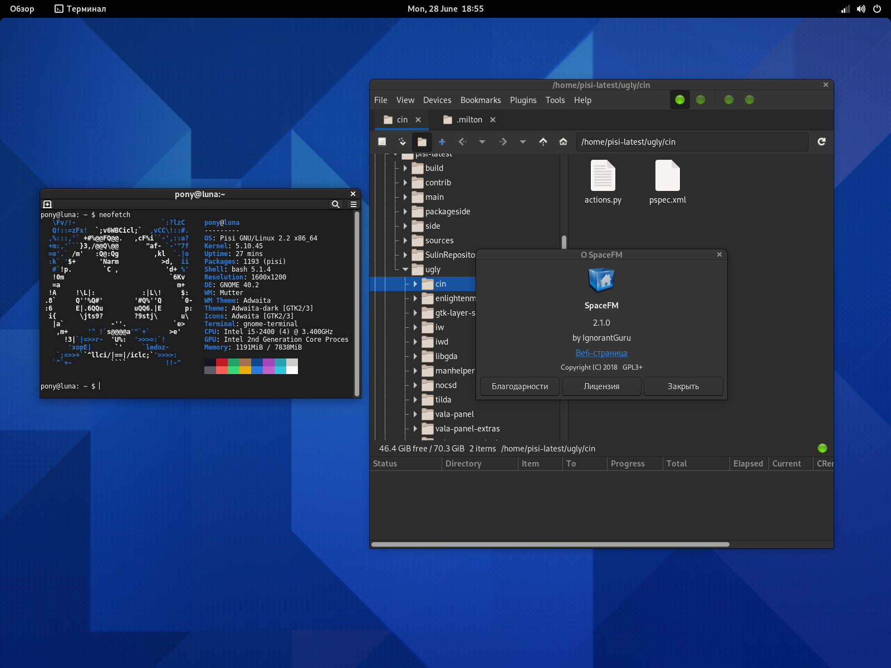
Task: Select the pspec.xml file icon
Action: pyautogui.click(x=667, y=175)
